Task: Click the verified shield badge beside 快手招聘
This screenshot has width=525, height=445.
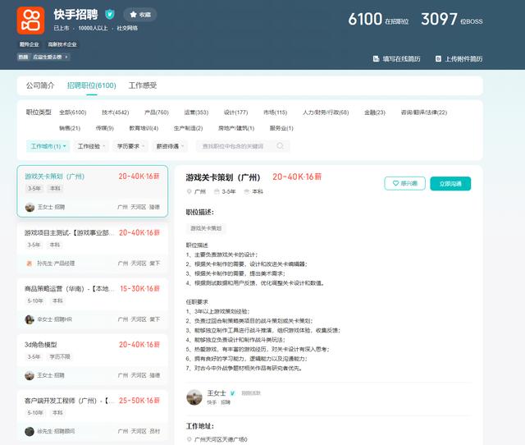Action: coord(109,15)
